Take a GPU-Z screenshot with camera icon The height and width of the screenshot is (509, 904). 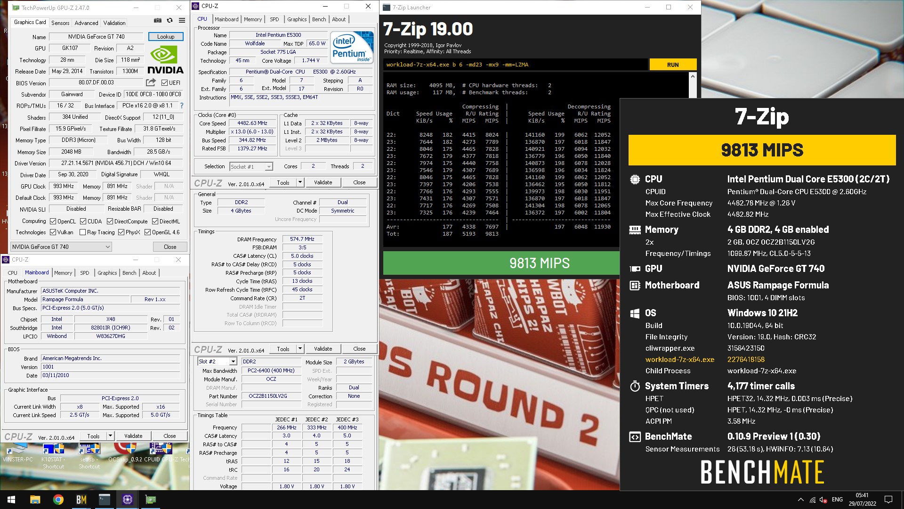158,21
